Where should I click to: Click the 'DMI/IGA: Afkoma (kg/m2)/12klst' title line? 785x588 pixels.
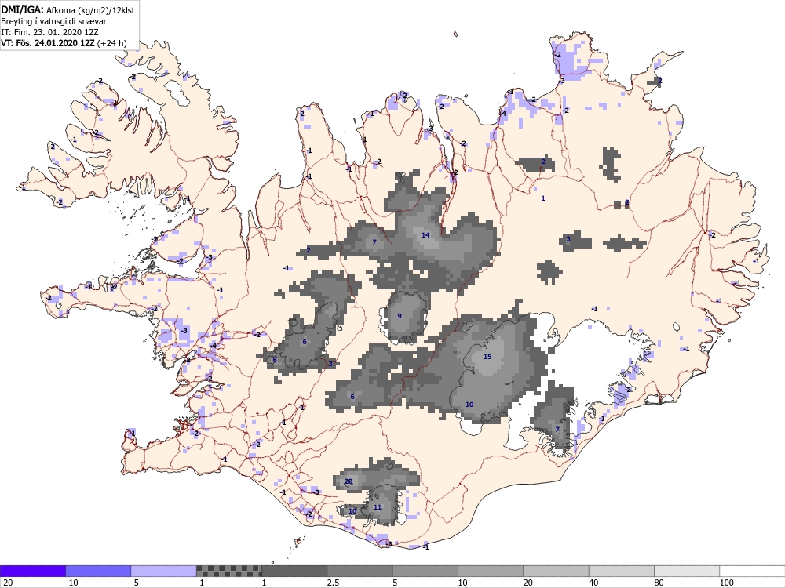click(x=68, y=9)
